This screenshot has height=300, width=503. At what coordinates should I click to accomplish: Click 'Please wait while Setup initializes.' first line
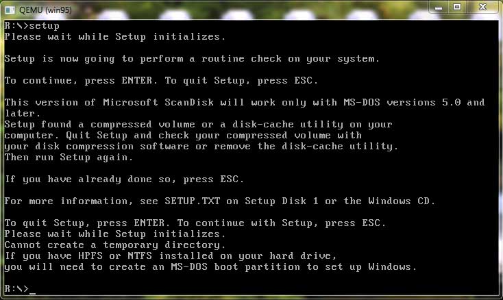point(114,37)
